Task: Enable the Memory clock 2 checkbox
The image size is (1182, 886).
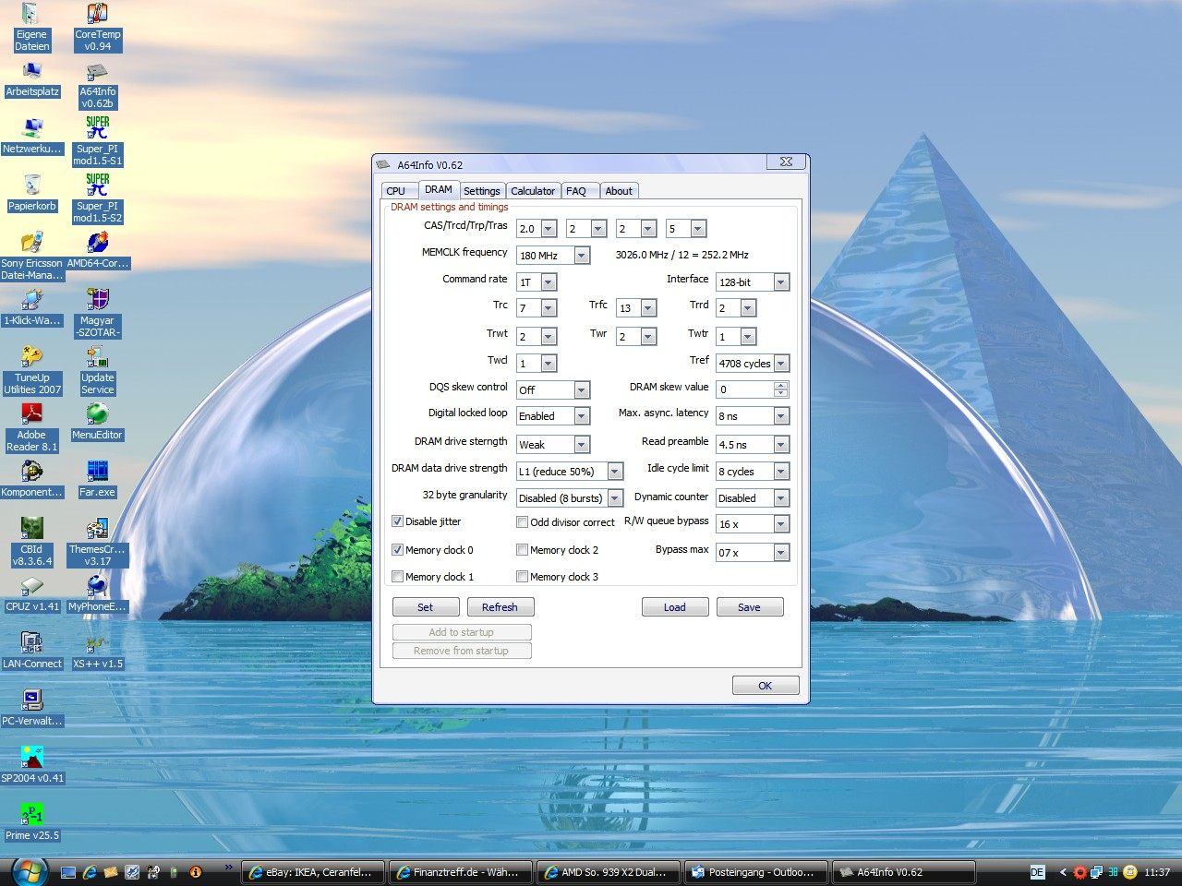Action: [x=523, y=549]
